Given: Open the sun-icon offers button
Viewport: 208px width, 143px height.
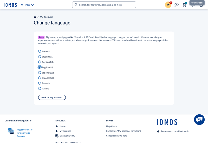Looking at the screenshot, I should [x=168, y=5].
